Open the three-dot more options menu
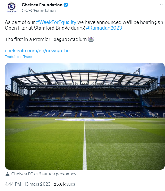Viewport: 165px width, 191px height. (162, 5)
